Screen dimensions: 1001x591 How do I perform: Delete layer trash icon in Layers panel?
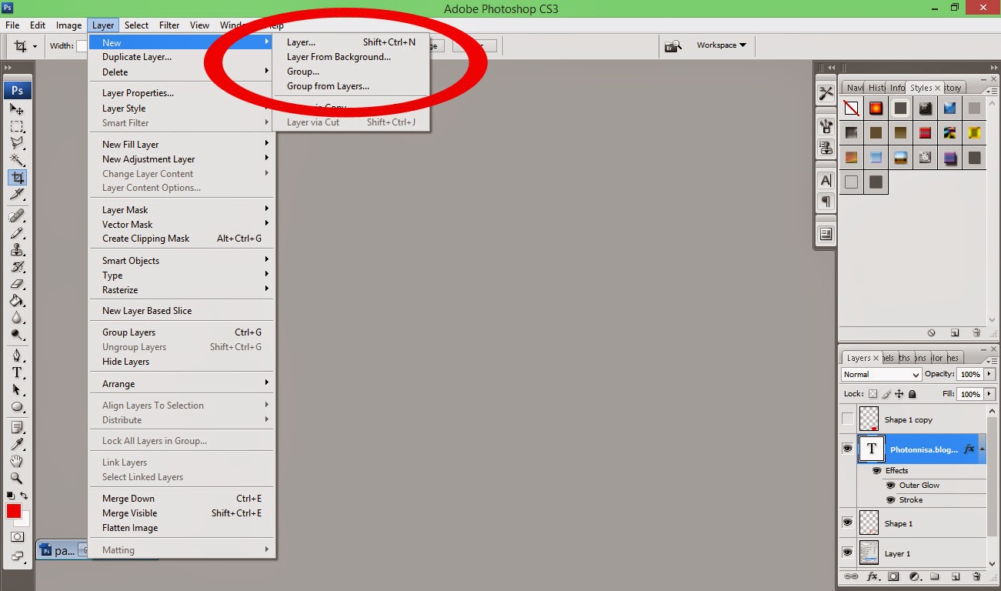976,576
